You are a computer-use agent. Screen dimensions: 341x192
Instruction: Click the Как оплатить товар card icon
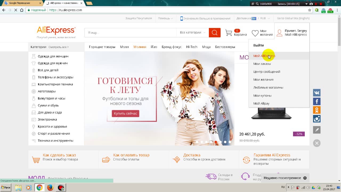106,159
